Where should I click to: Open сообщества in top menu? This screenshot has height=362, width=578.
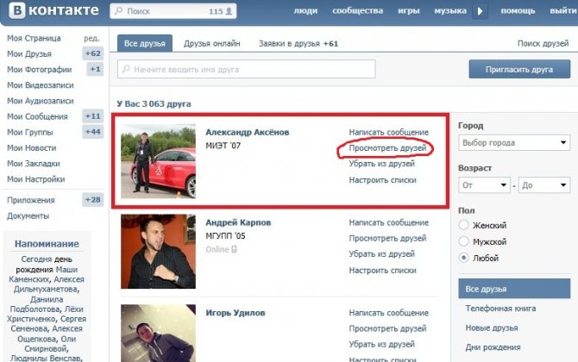pos(357,11)
